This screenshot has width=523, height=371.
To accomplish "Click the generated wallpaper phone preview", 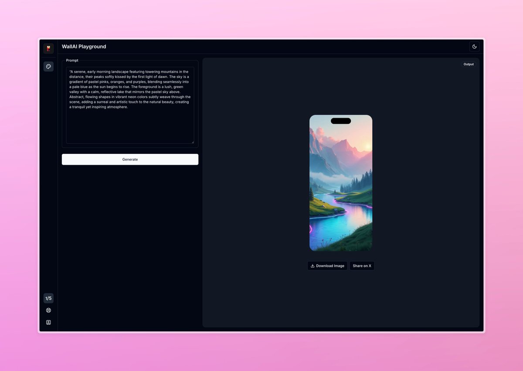I will point(341,183).
